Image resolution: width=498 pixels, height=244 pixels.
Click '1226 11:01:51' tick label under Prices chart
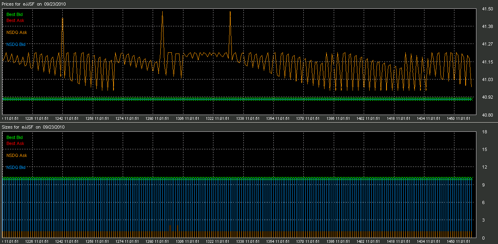coord(36,119)
